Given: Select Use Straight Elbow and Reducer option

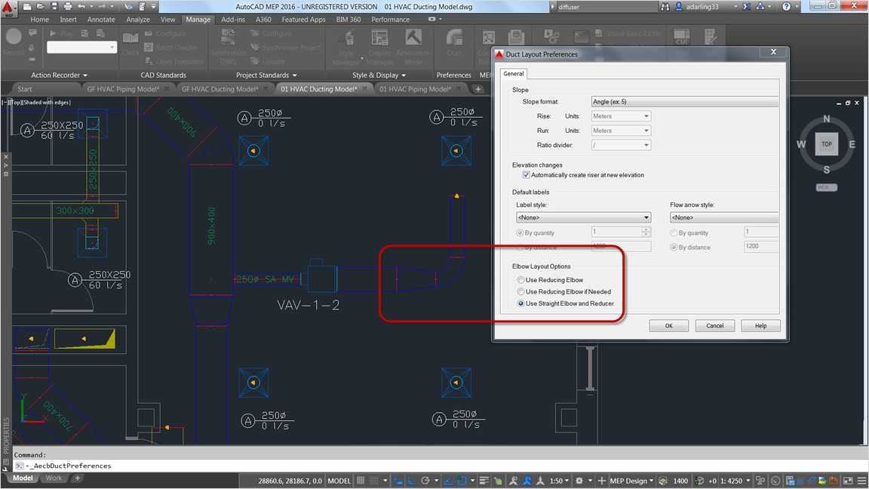Looking at the screenshot, I should [x=520, y=303].
